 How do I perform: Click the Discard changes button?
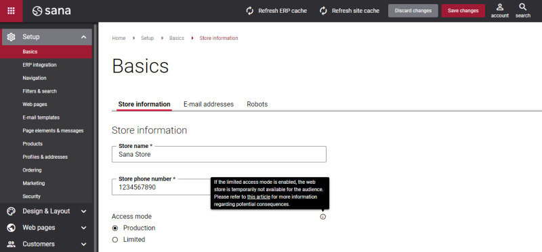413,11
